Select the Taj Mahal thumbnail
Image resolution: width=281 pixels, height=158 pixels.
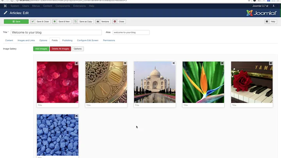tap(155, 82)
